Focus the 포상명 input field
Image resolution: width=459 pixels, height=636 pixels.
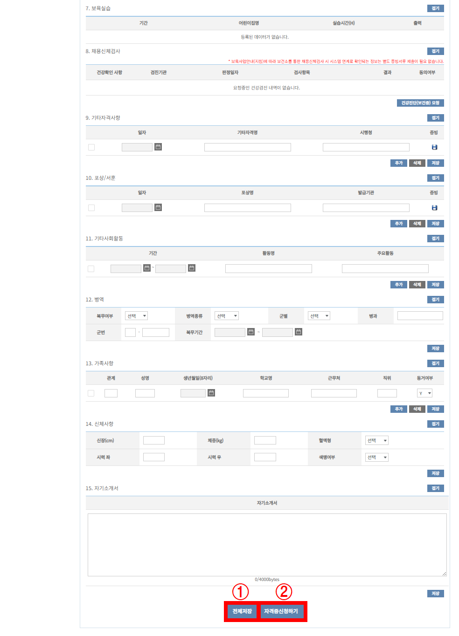pos(248,208)
